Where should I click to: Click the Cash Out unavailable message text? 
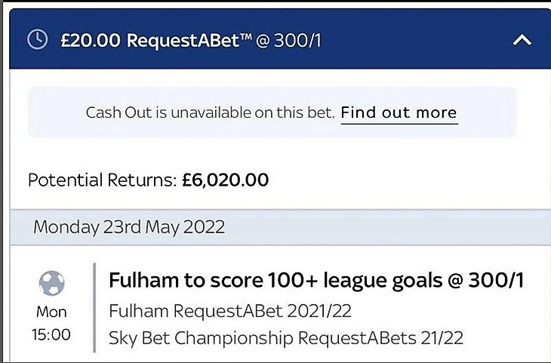[x=209, y=113]
